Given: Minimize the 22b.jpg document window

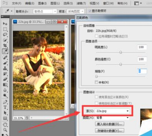Looking at the screenshot, I should pyautogui.click(x=48, y=22).
